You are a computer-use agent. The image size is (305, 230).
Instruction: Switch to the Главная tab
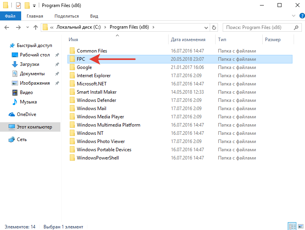click(35, 16)
